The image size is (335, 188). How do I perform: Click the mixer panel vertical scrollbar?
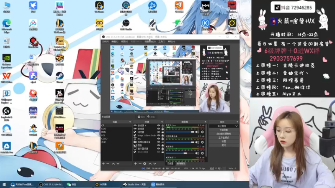[206, 141]
